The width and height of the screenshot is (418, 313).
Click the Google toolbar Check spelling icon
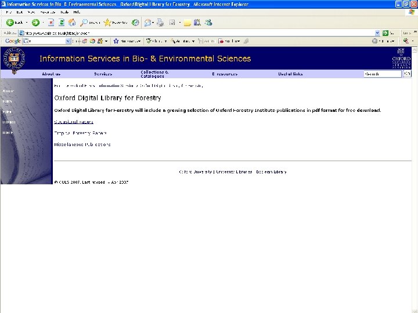pyautogui.click(x=149, y=41)
